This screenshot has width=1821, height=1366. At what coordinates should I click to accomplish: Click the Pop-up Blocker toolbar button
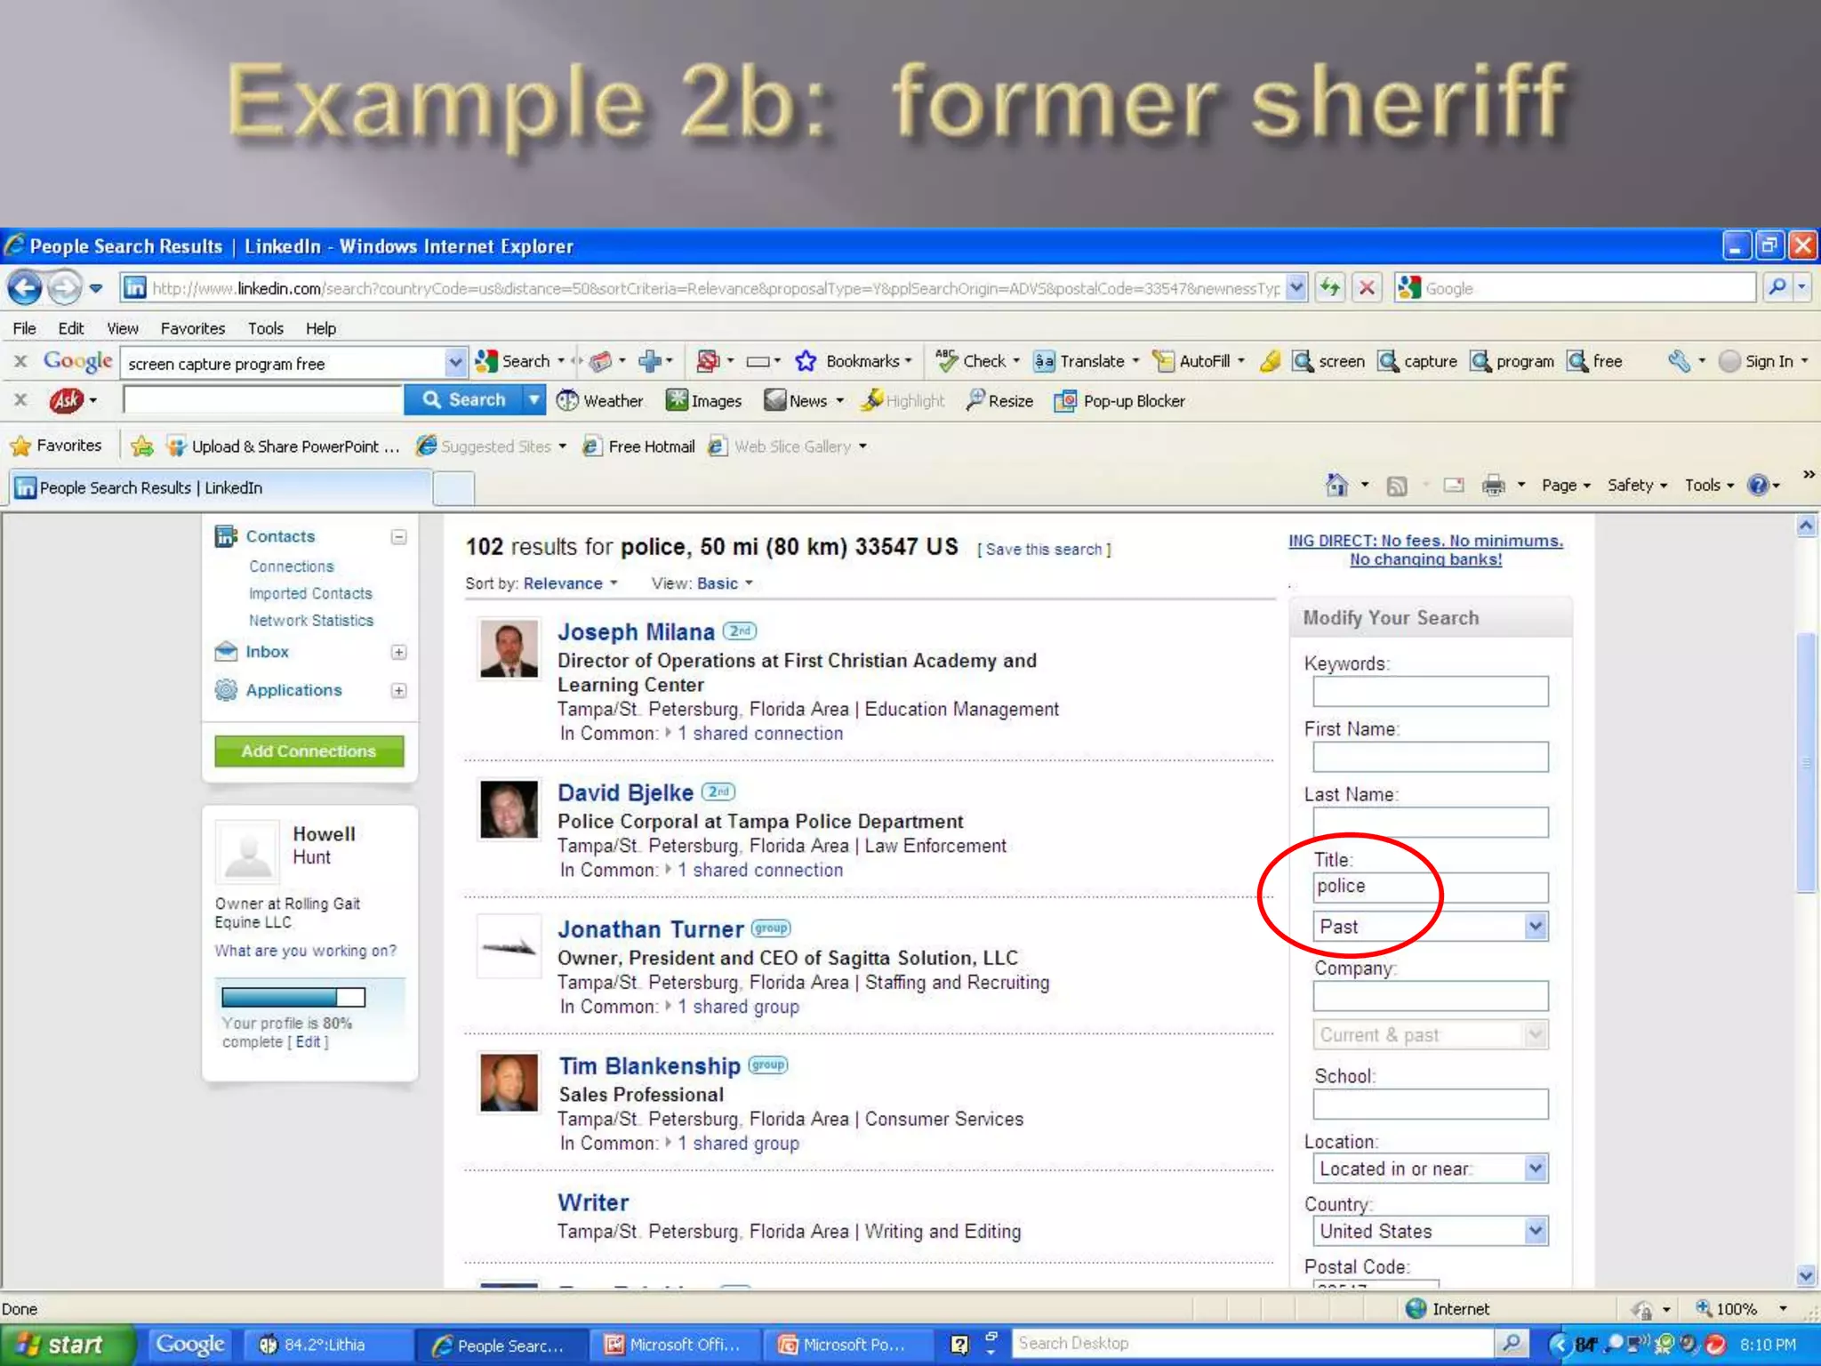coord(1119,401)
